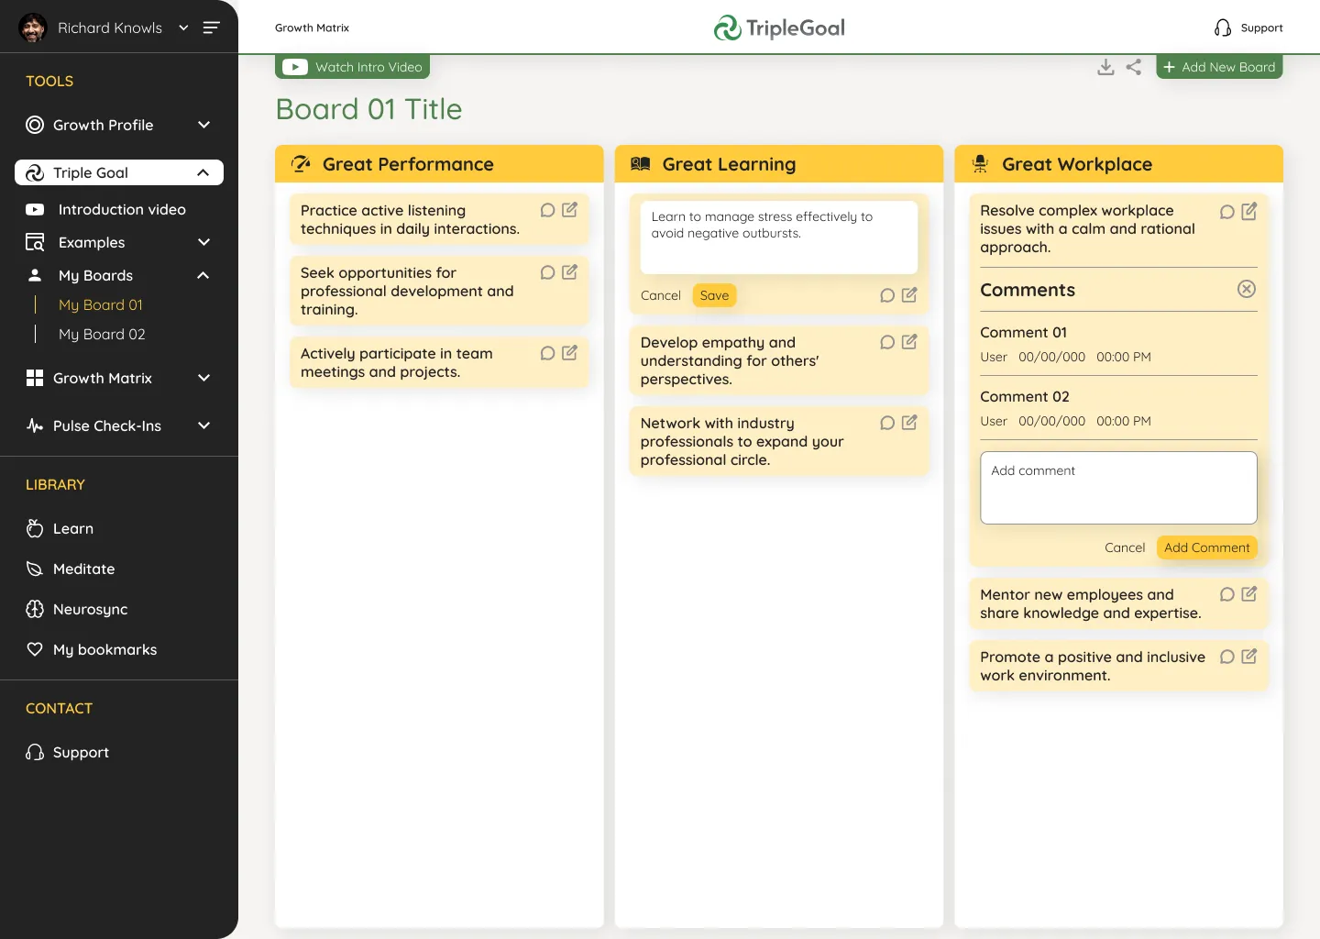This screenshot has height=939, width=1320.
Task: Close the Comments panel
Action: [x=1246, y=289]
